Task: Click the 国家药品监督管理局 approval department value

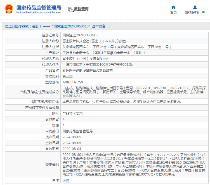Action: pyautogui.click(x=77, y=131)
